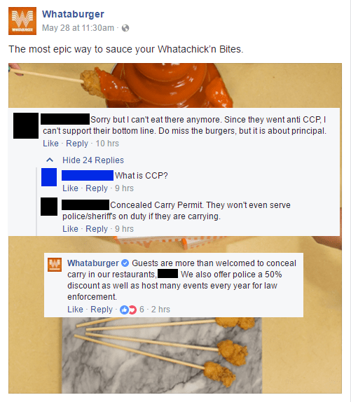This screenshot has width=351, height=402.
Task: Click the blue verified badge beside Whataburger
Action: (125, 263)
